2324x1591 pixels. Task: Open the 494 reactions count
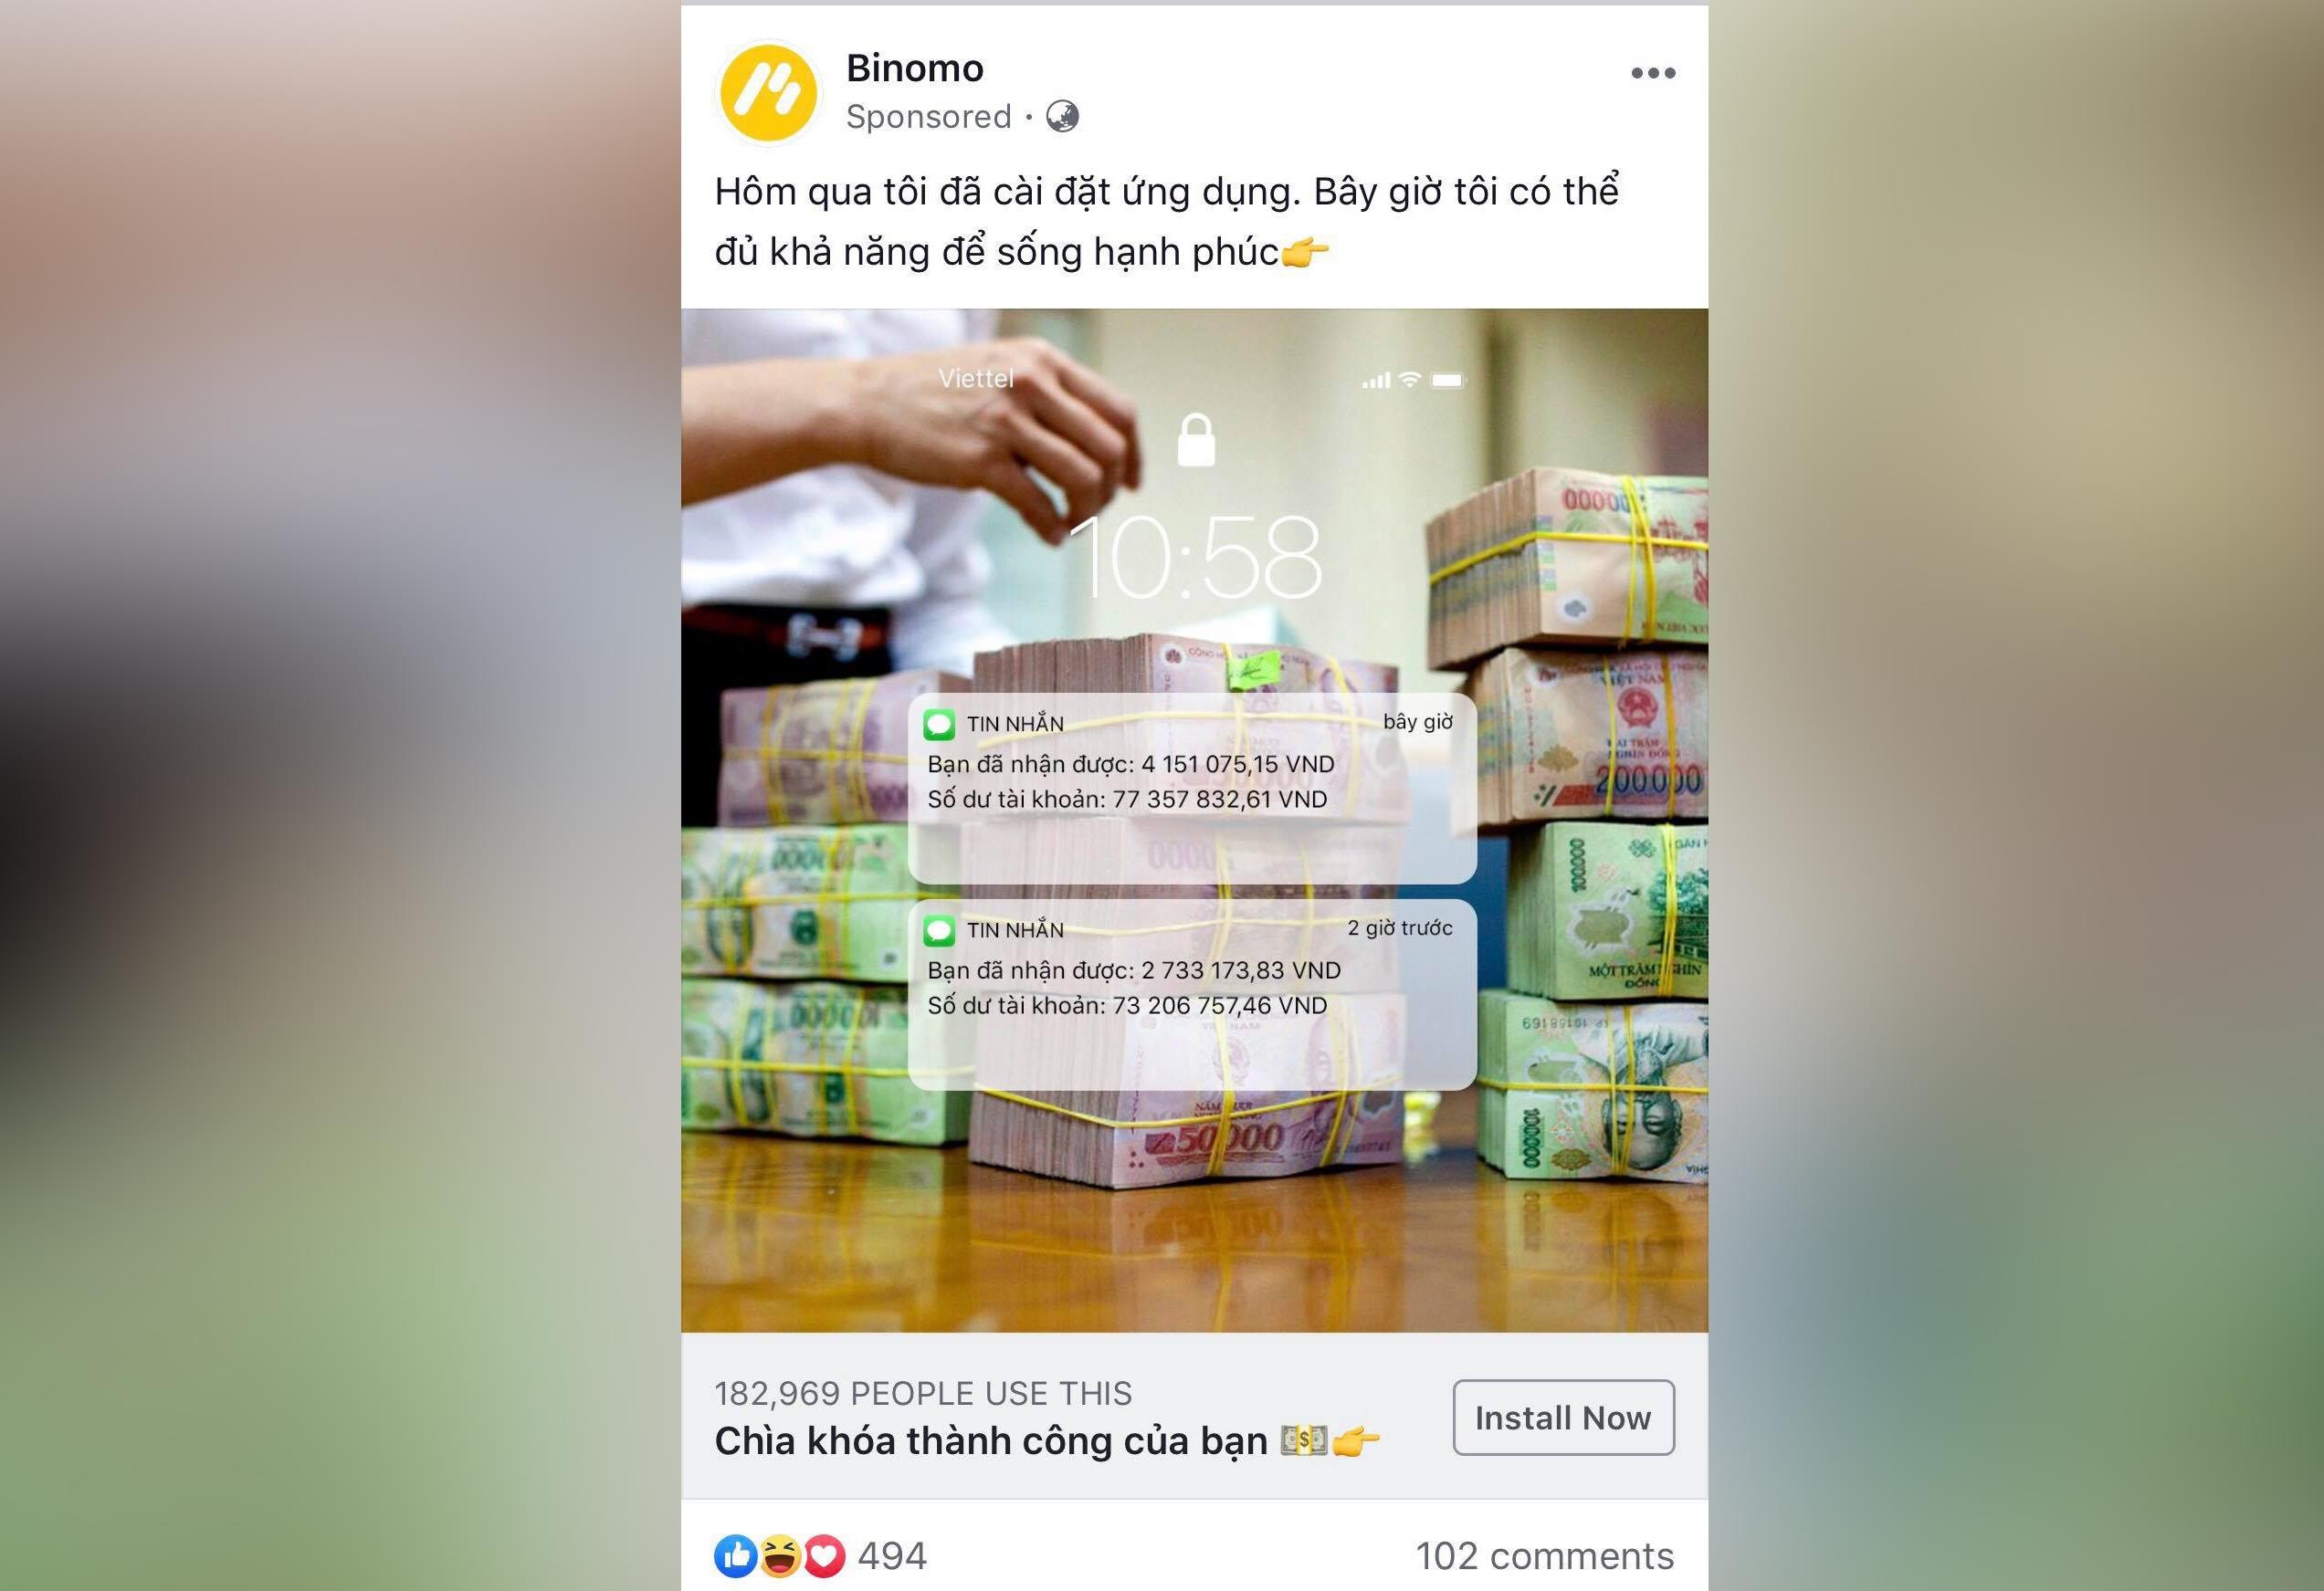tap(892, 1556)
